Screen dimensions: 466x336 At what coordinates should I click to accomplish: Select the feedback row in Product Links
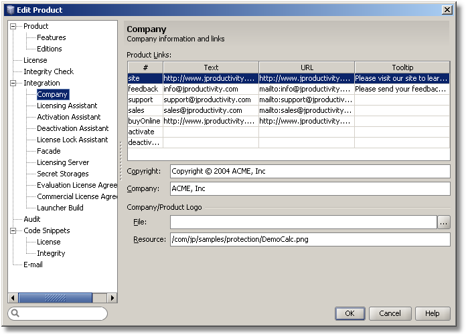pos(144,89)
